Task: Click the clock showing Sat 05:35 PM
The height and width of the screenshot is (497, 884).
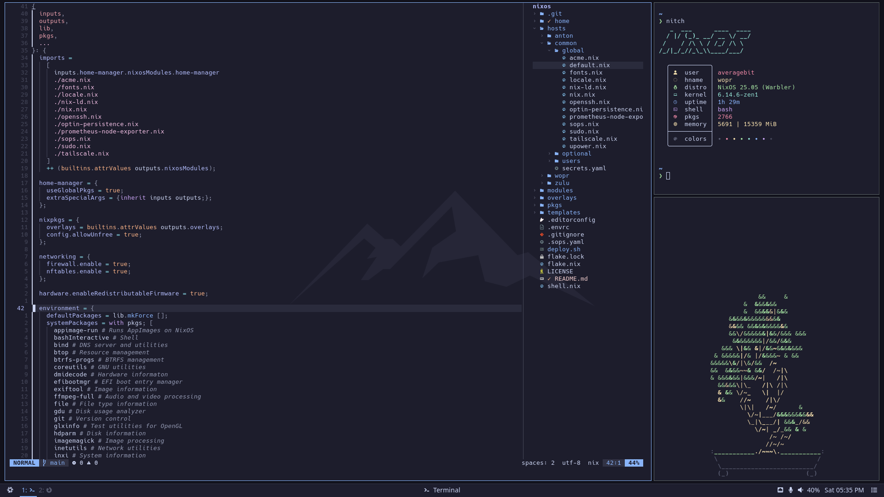Action: (x=843, y=490)
